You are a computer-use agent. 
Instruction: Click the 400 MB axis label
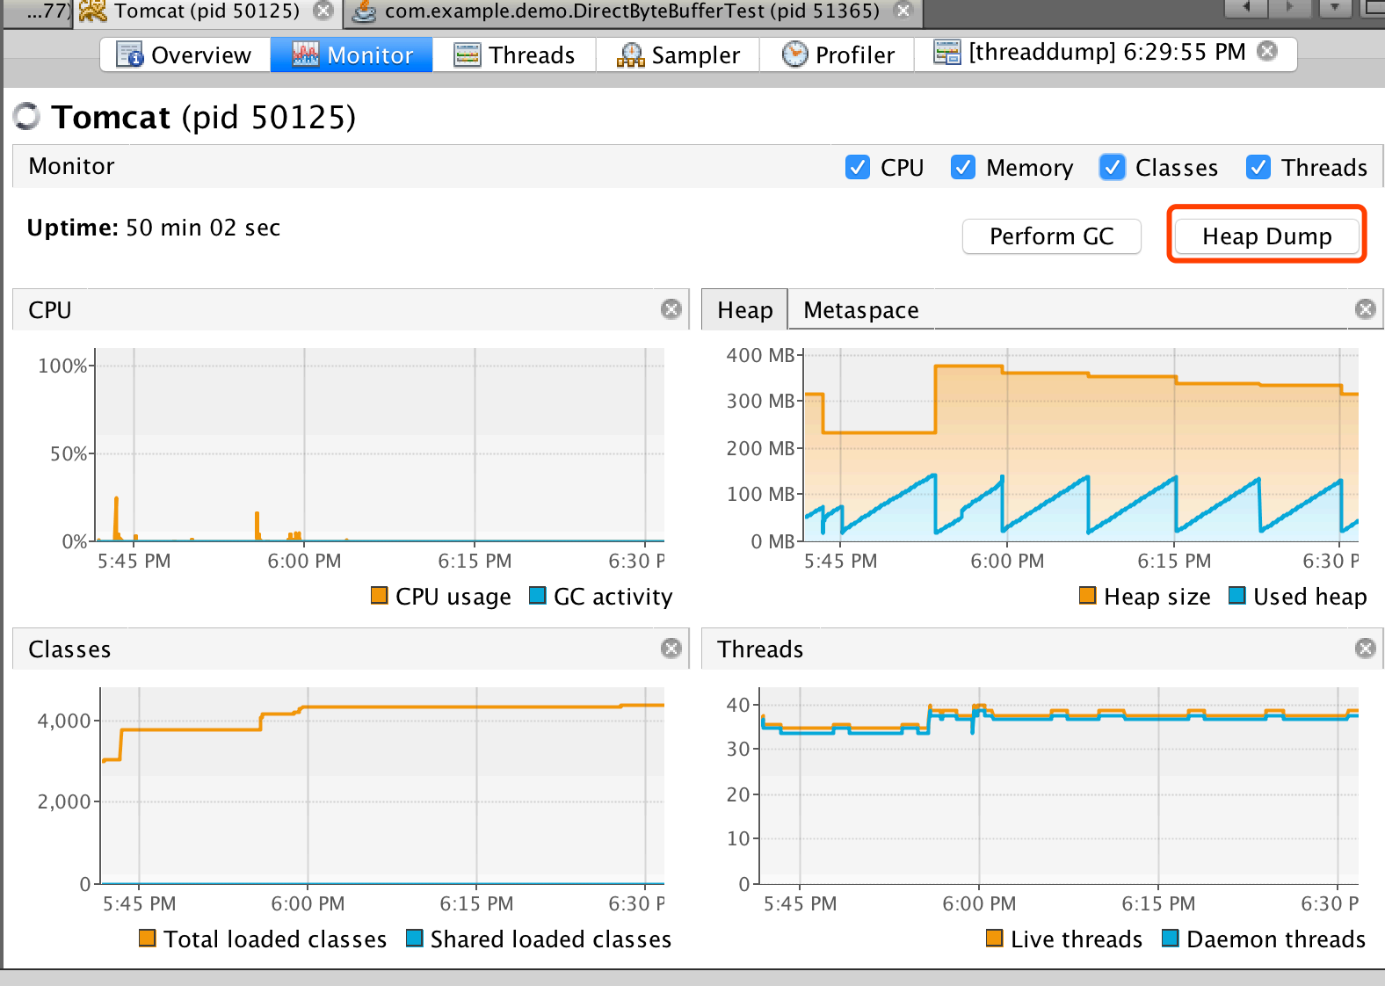click(x=760, y=355)
